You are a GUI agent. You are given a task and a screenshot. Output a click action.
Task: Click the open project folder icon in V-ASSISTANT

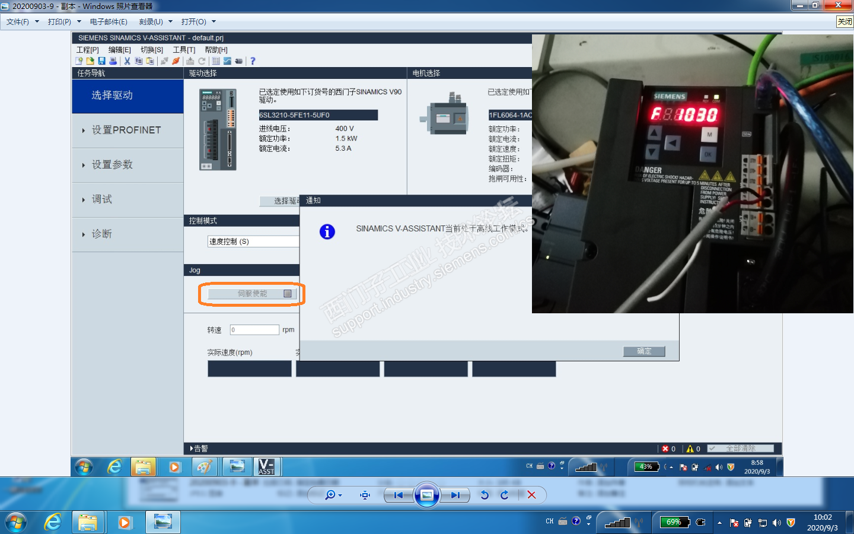[x=90, y=61]
